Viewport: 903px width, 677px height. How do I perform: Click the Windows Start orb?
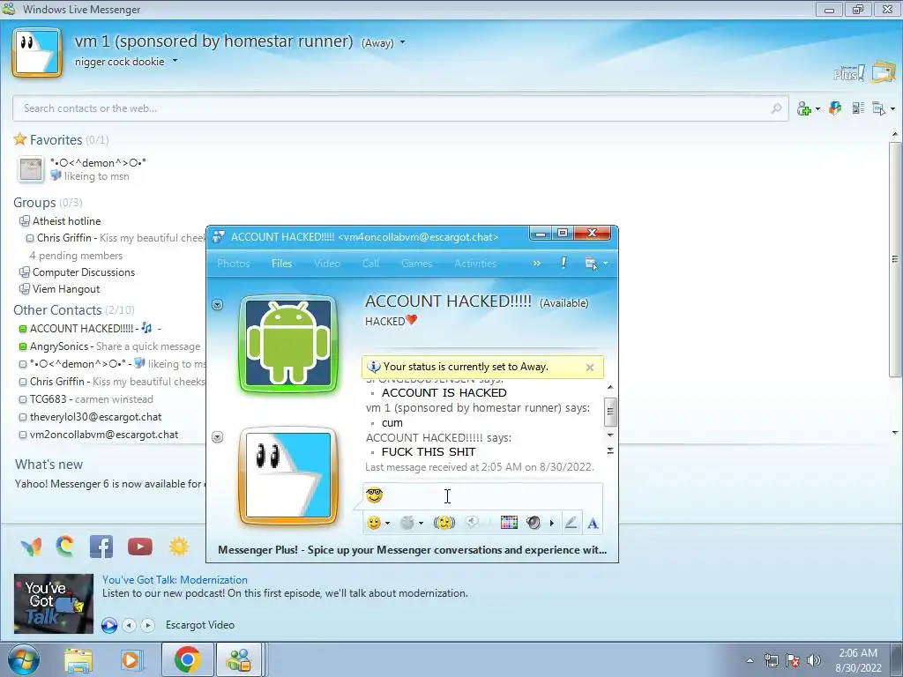click(24, 659)
